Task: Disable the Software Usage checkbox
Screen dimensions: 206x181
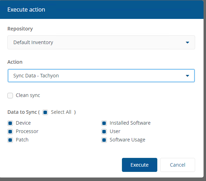Action: pyautogui.click(x=104, y=140)
